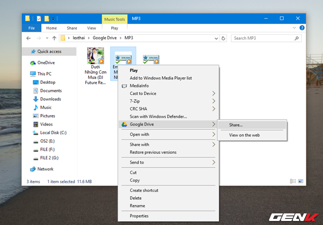Click the Network icon in sidebar
Viewport: 323px width, 225px height.
[33, 169]
